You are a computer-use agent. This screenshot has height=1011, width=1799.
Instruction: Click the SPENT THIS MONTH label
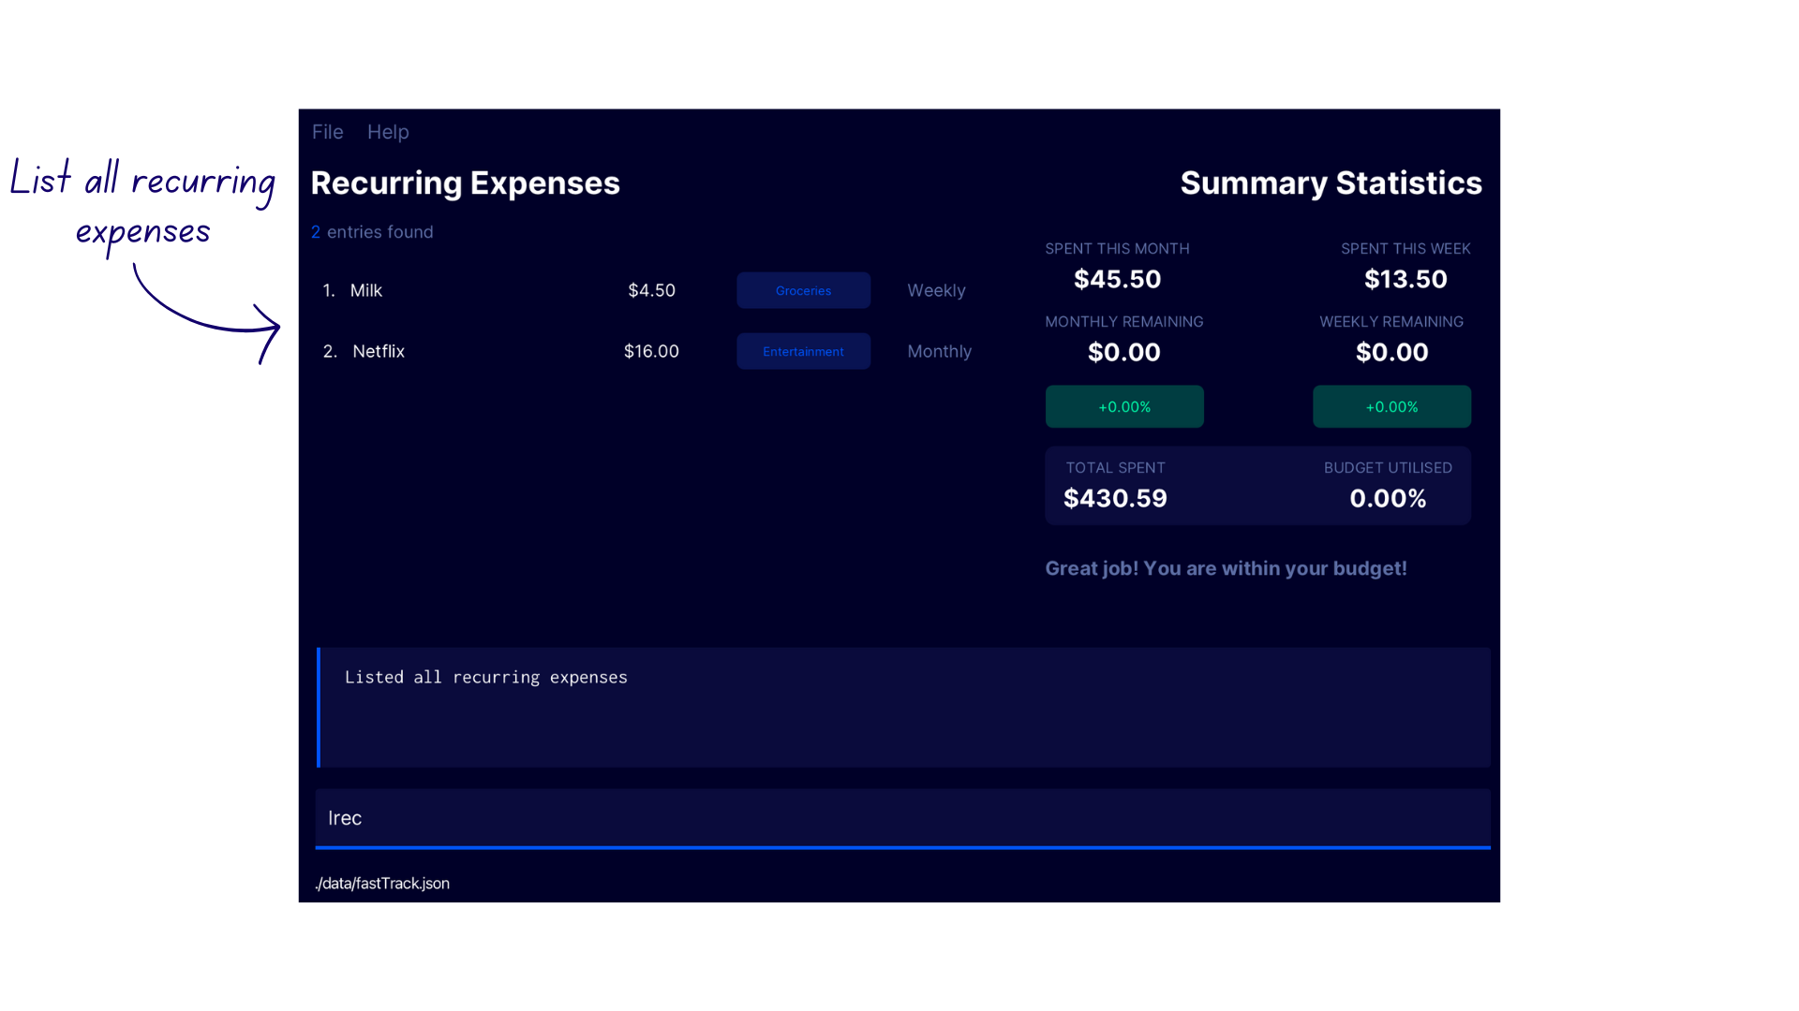[1117, 248]
